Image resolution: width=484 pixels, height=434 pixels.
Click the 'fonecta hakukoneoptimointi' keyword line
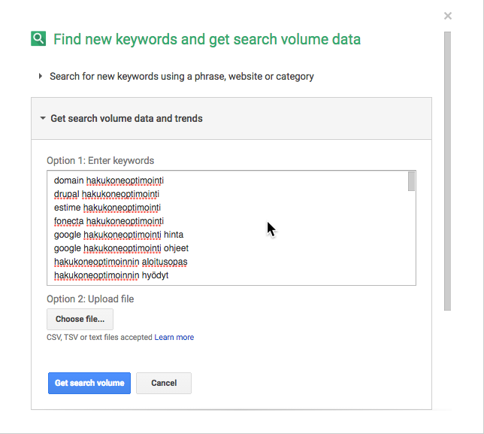109,221
